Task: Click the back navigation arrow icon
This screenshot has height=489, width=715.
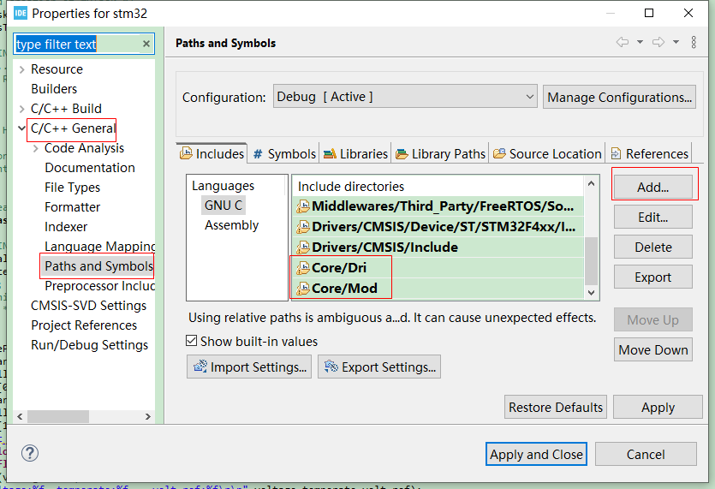Action: [x=622, y=43]
